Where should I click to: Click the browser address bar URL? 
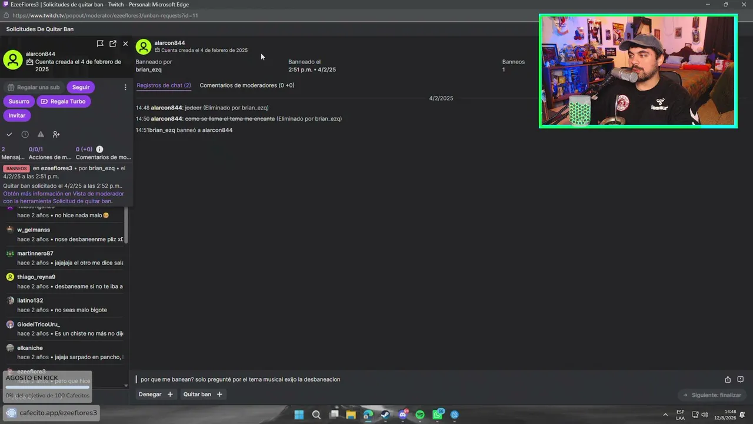pyautogui.click(x=105, y=15)
